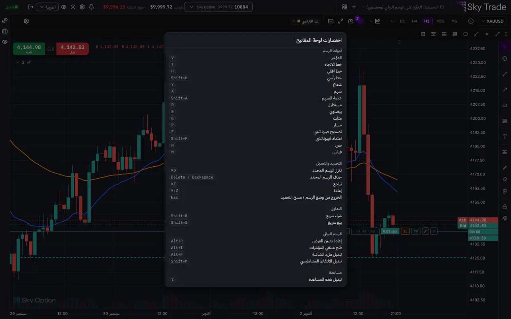
Task: Show more timeframes with the ellipsis
Action: (x=392, y=21)
